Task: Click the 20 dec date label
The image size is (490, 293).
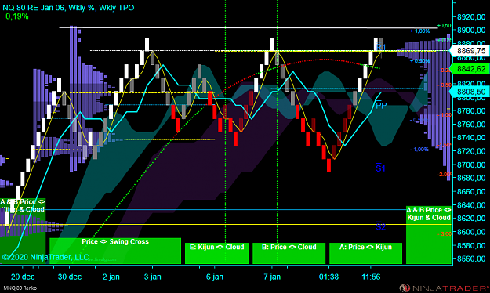Action: 23,277
